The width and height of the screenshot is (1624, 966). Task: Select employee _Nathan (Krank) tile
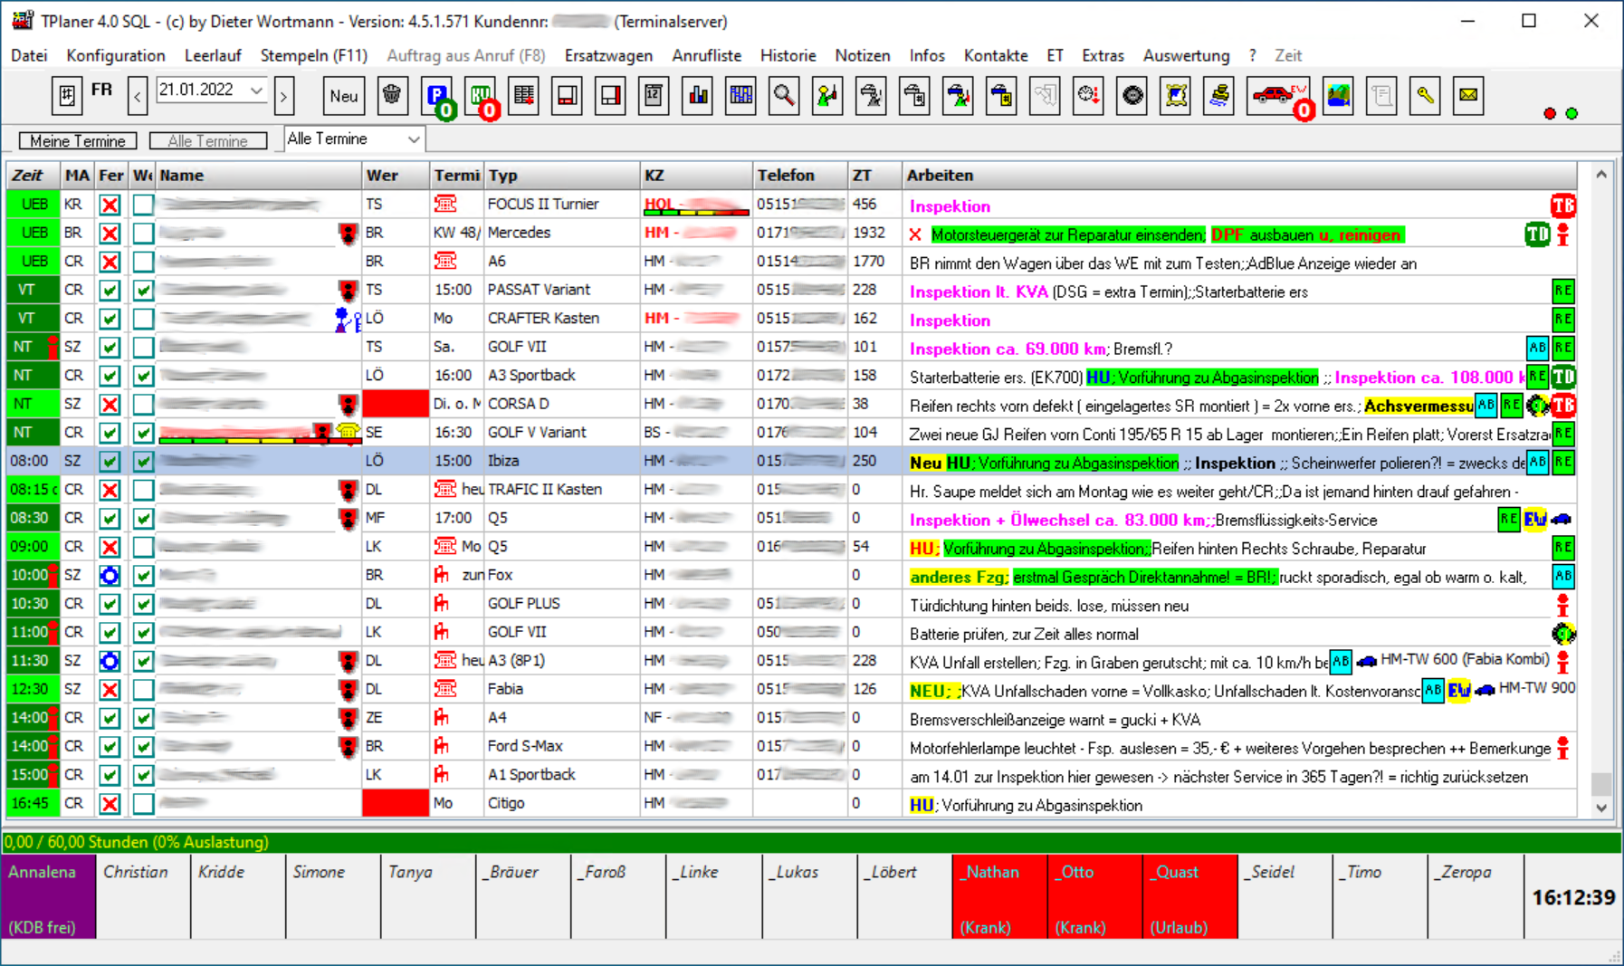tap(999, 898)
